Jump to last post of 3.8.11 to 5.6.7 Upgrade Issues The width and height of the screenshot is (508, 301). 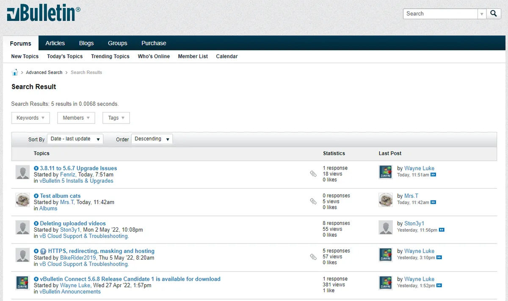[433, 175]
